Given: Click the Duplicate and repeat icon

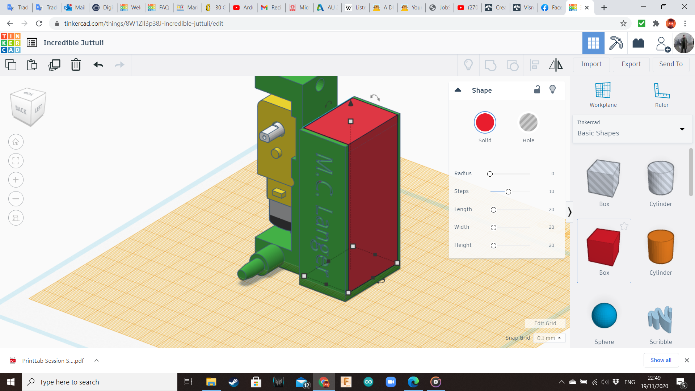Looking at the screenshot, I should (x=54, y=65).
